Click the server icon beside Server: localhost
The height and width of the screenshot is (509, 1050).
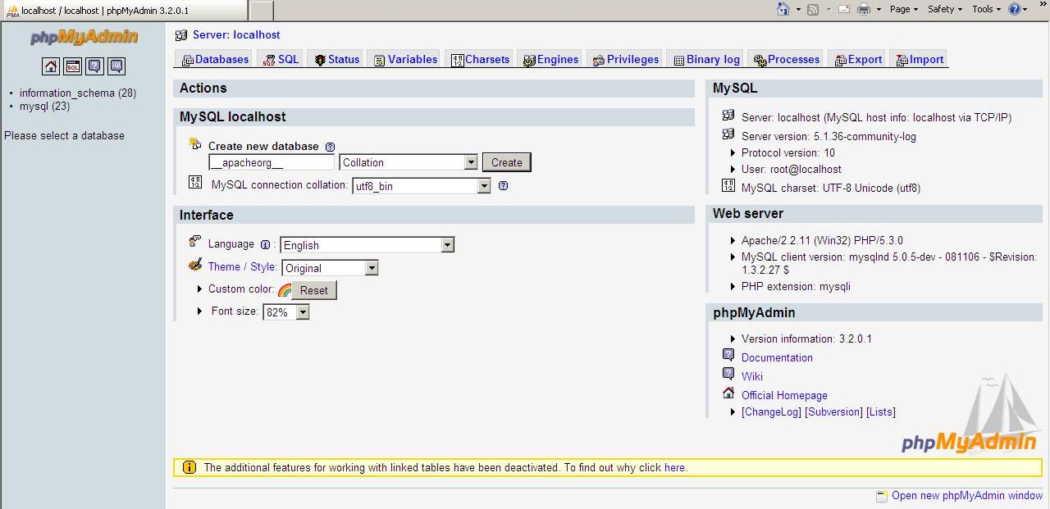[x=181, y=35]
